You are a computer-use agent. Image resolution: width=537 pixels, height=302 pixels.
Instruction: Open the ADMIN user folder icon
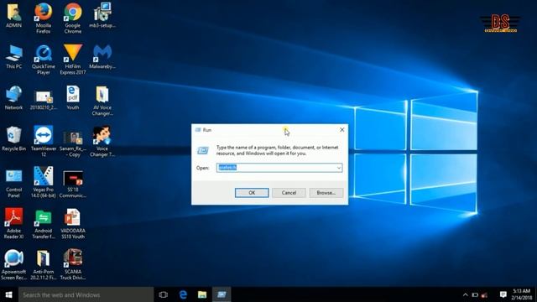(x=13, y=15)
